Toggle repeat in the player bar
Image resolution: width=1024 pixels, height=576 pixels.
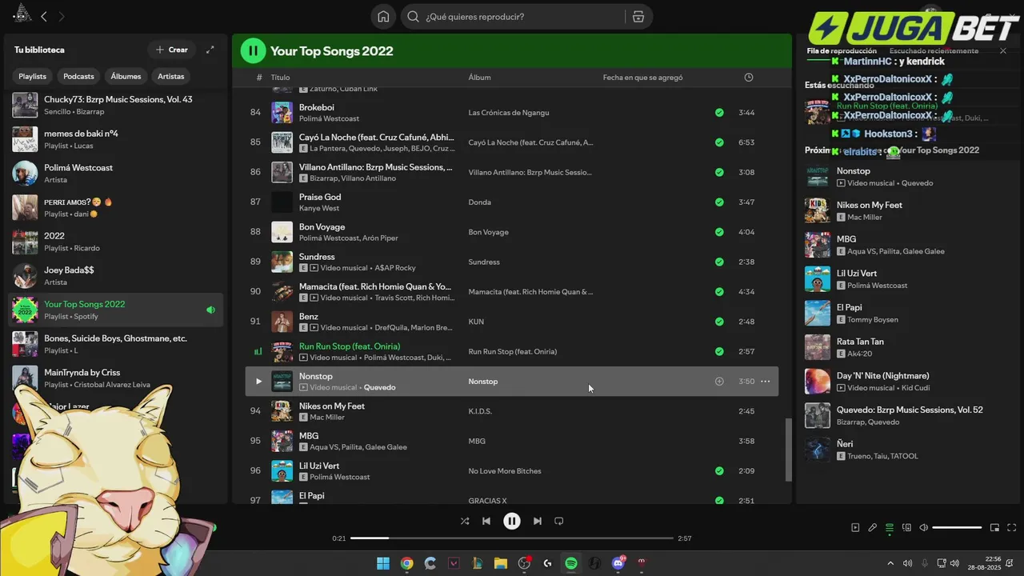(559, 521)
